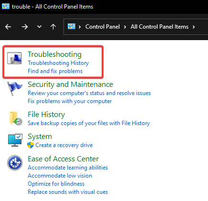Open Save backup copies with File History
Image resolution: width=208 pixels, height=201 pixels.
(89, 123)
